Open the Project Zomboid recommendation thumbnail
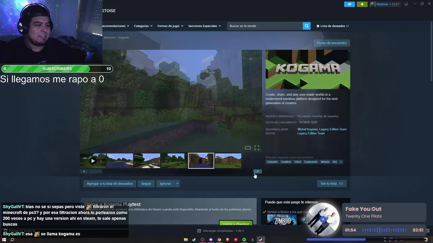This screenshot has width=433, height=243. pos(282,220)
